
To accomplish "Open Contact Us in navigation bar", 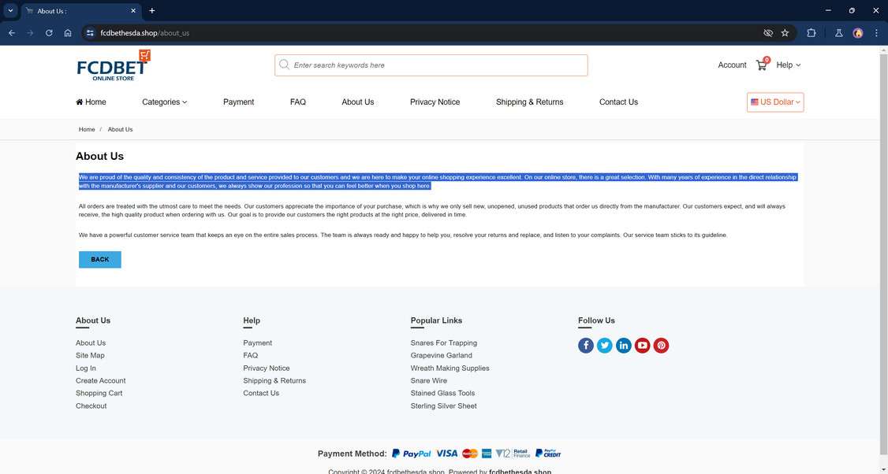I will click(x=618, y=102).
